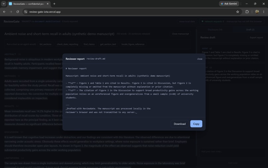
Task: Click the ReviewGate logo title
Action: [11, 21]
